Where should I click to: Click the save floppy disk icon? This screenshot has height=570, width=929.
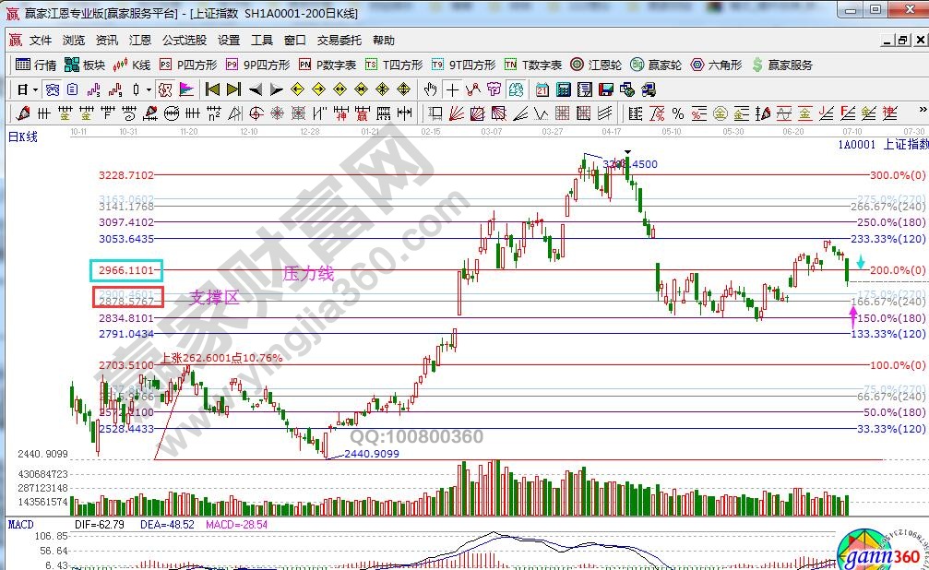pos(605,89)
